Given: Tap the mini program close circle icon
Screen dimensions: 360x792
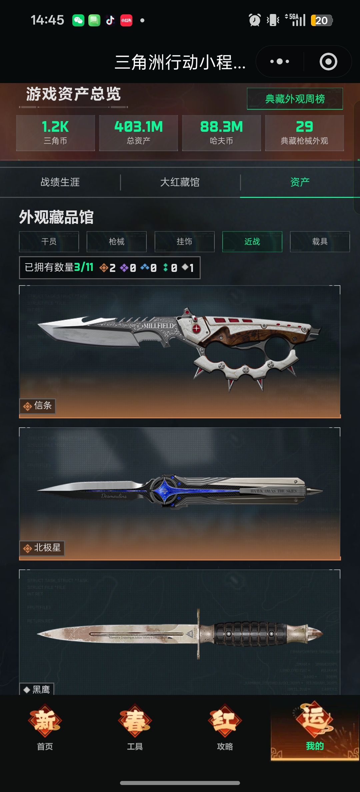Looking at the screenshot, I should pos(328,61).
